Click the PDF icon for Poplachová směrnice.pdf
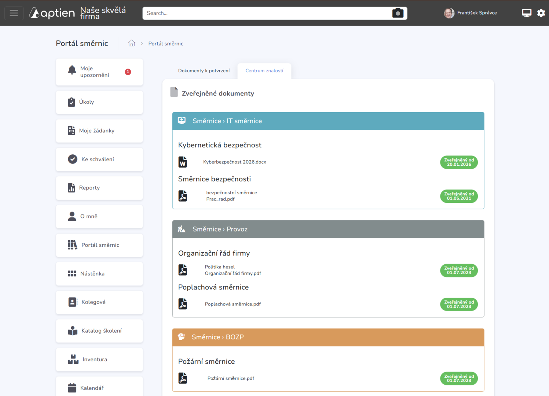Image resolution: width=549 pixels, height=396 pixels. [x=183, y=304]
